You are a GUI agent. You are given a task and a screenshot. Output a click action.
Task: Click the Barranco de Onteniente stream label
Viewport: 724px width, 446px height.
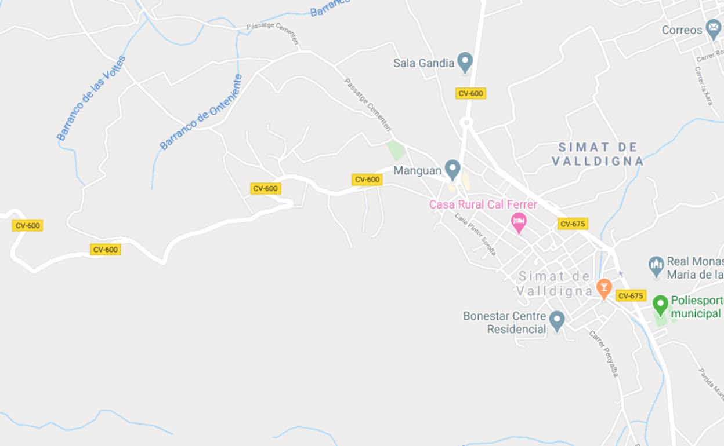click(x=201, y=112)
